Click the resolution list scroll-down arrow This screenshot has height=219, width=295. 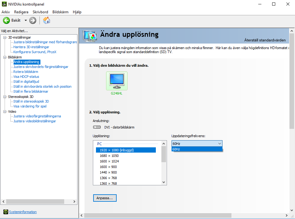tap(164, 182)
